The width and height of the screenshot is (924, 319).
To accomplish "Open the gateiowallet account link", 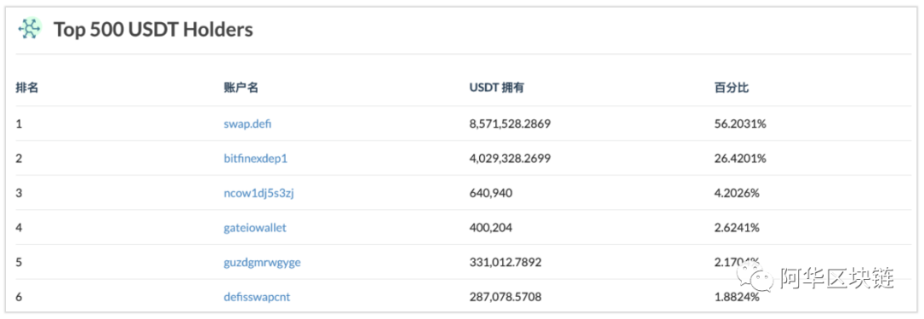I will click(255, 228).
